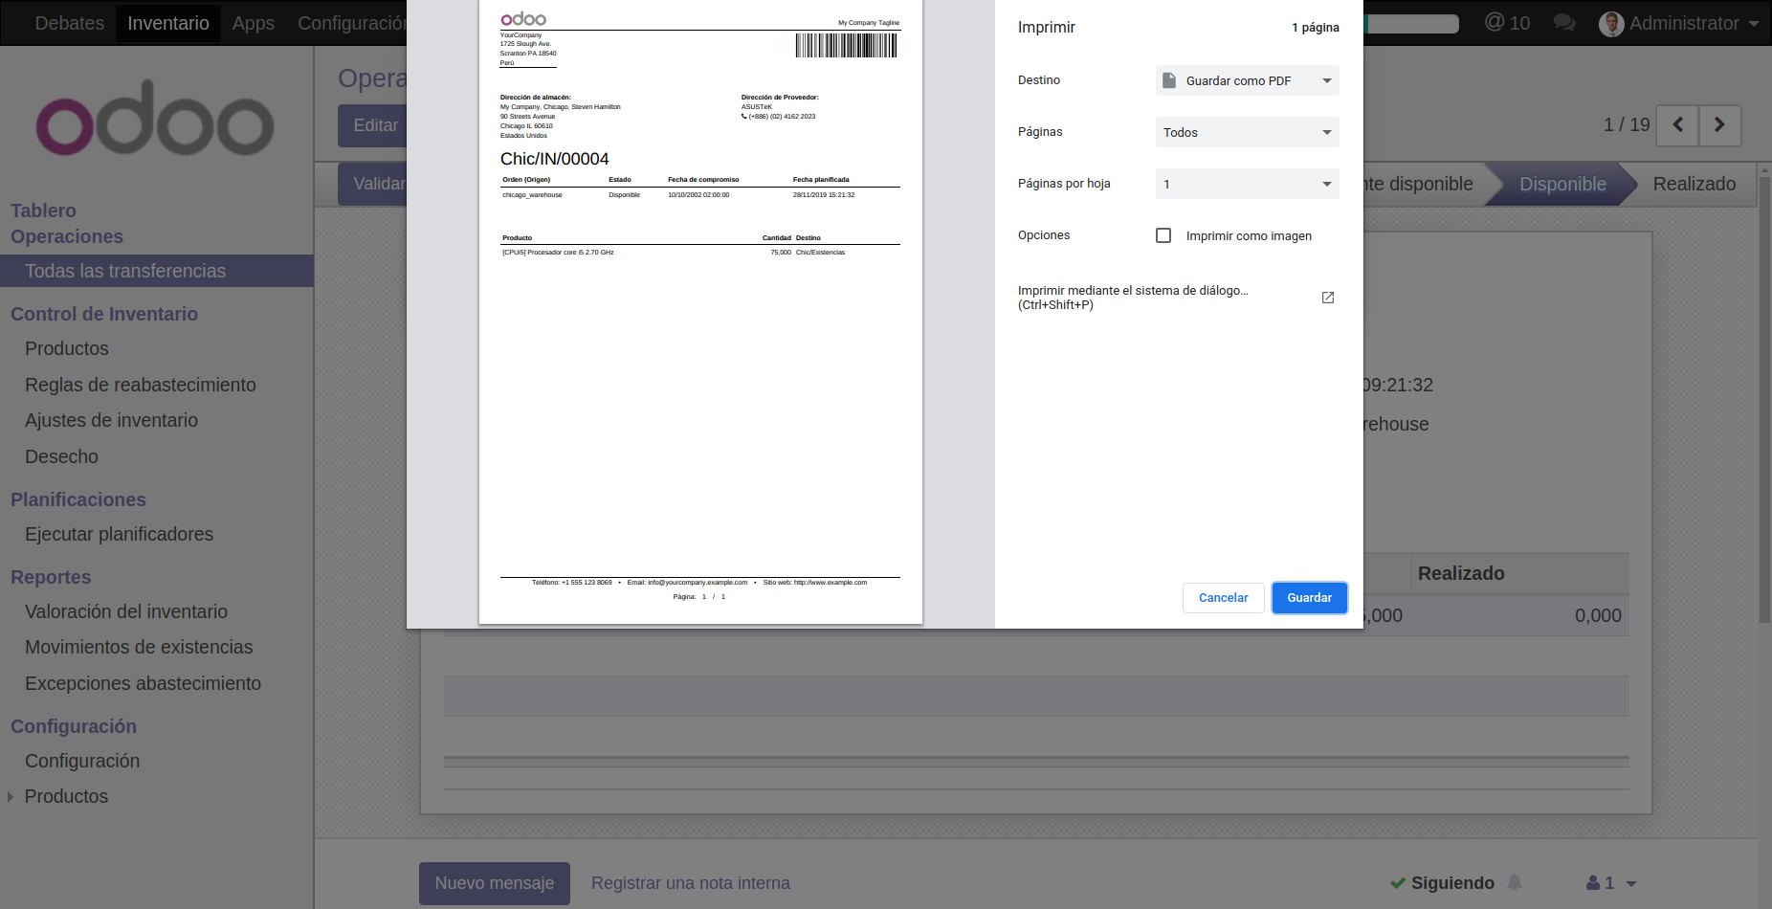
Task: Click the print preview page thumbnail
Action: point(700,311)
